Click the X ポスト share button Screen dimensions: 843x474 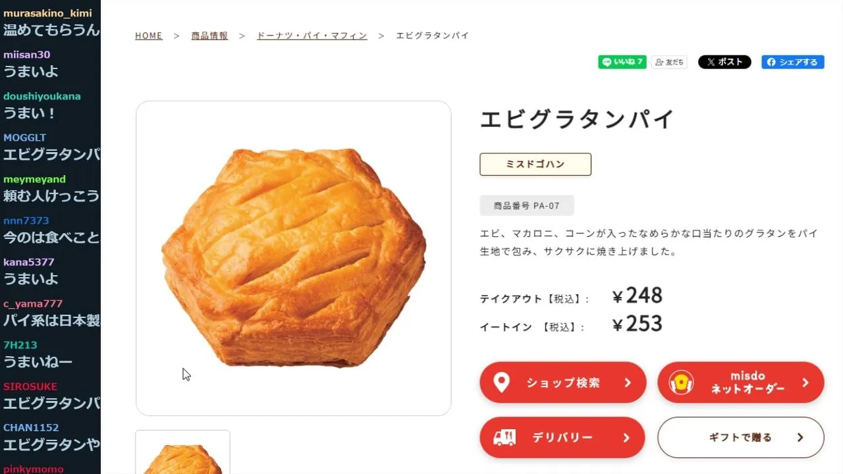(724, 62)
